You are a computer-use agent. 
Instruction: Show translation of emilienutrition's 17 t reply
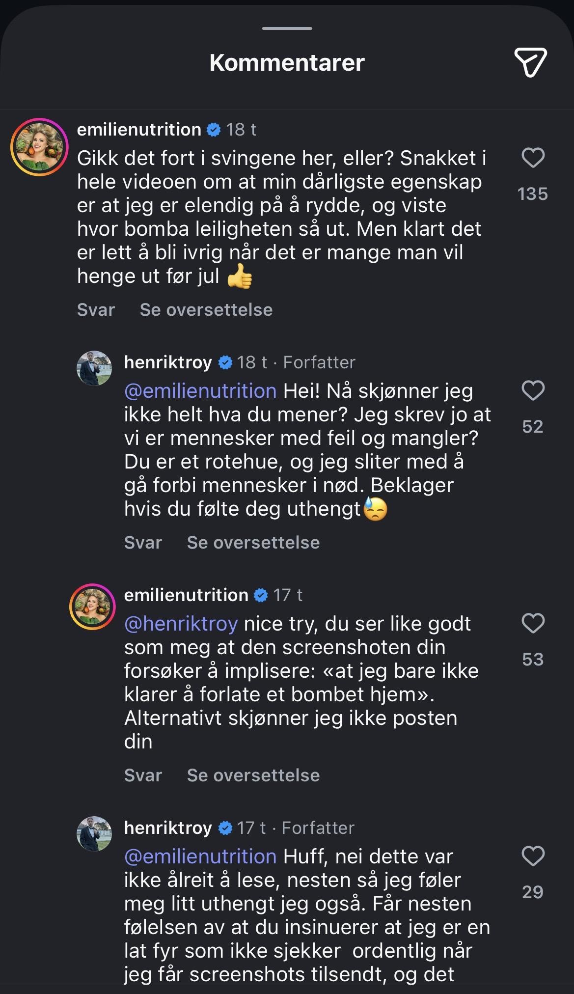253,775
